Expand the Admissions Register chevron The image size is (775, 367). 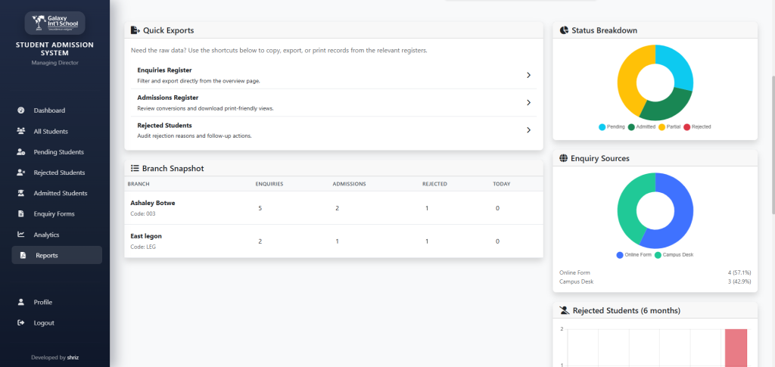coord(528,102)
